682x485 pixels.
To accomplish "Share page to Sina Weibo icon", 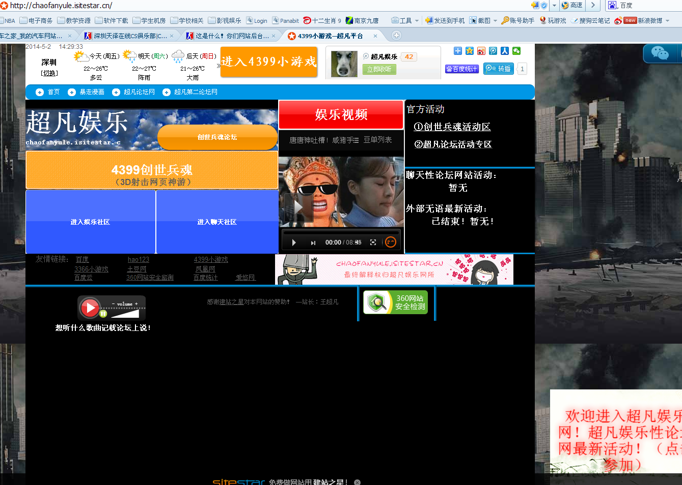I will pyautogui.click(x=481, y=51).
